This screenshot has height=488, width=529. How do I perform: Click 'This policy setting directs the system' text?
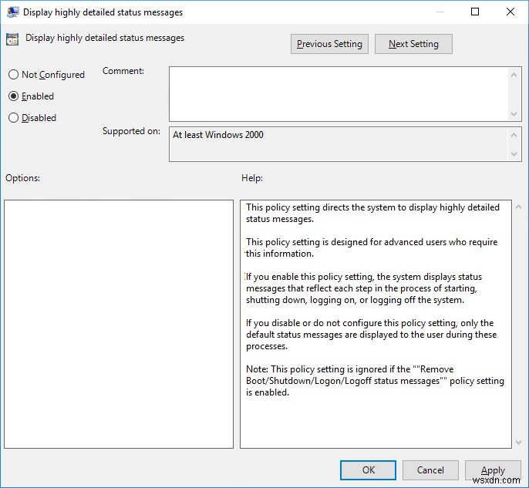coord(372,213)
